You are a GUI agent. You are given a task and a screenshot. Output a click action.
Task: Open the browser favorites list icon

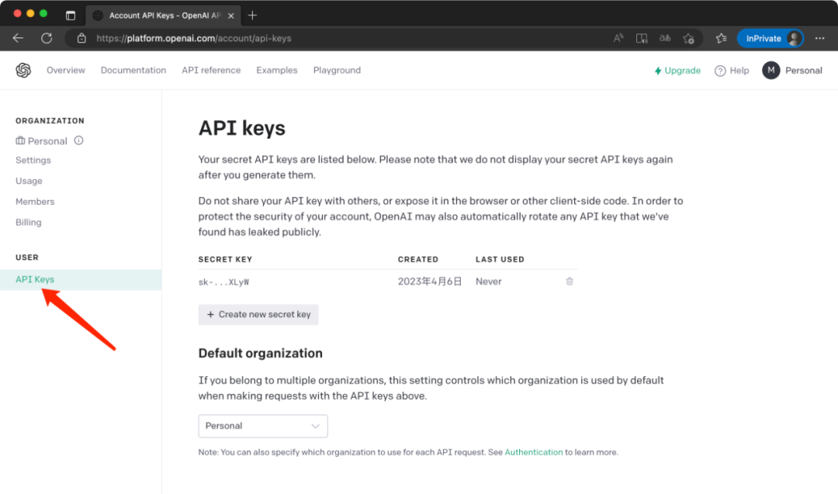(x=721, y=38)
